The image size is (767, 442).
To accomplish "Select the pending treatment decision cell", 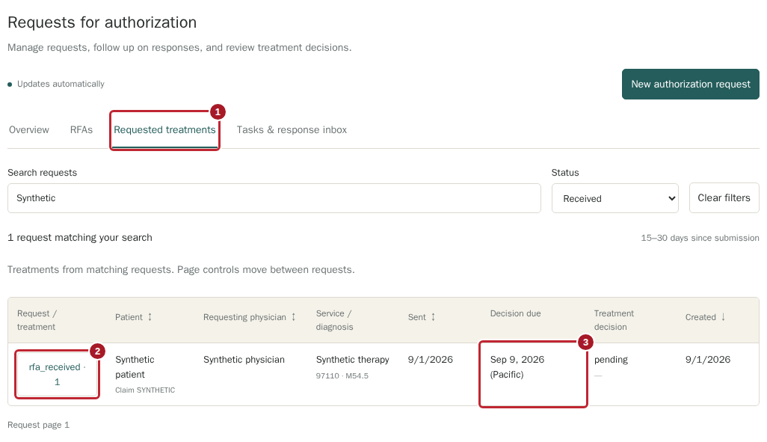I will pos(611,359).
